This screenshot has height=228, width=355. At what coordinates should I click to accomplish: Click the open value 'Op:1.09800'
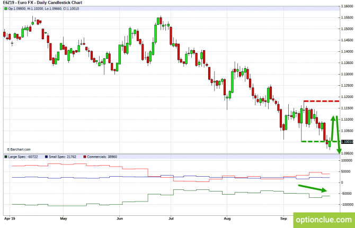[17, 9]
